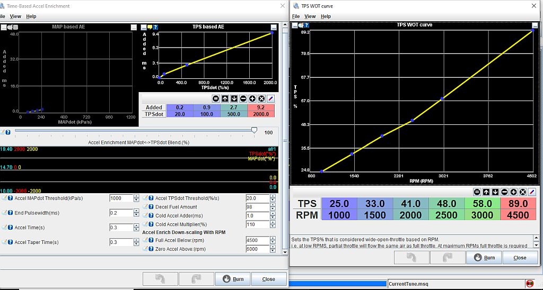Click the pencil icon in the TPS WOT curve toolbar
The height and width of the screenshot is (290, 543).
532,192
